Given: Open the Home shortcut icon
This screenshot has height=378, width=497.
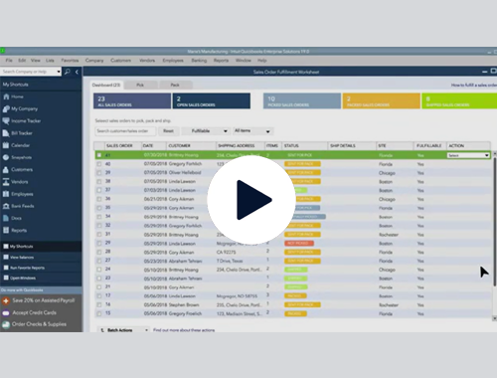Looking at the screenshot, I should (x=6, y=96).
